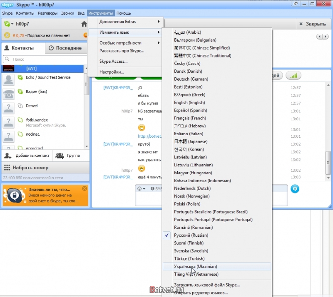Click the Skype Home icon

click(84, 24)
